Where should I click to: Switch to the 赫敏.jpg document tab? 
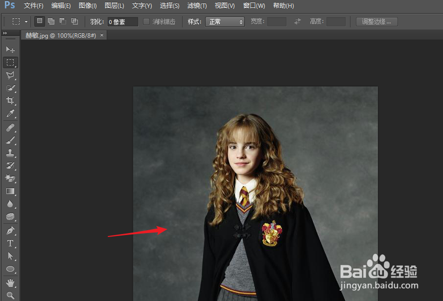click(61, 36)
